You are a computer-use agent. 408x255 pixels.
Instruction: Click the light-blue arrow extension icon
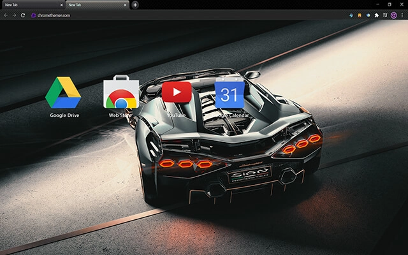[x=351, y=15]
